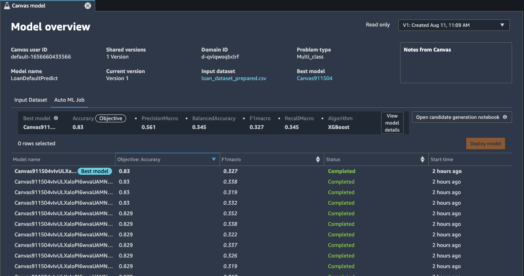Image resolution: width=524 pixels, height=276 pixels.
Task: Click Status column sort arrows
Action: pyautogui.click(x=422, y=159)
